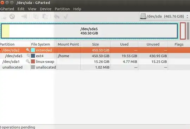190x129 pixels.
Task: Click the Size column header
Action: [x=95, y=44]
